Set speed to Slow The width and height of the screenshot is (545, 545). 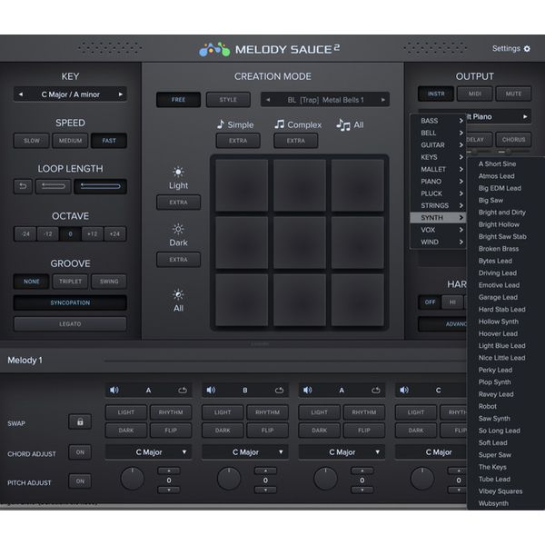tap(32, 141)
